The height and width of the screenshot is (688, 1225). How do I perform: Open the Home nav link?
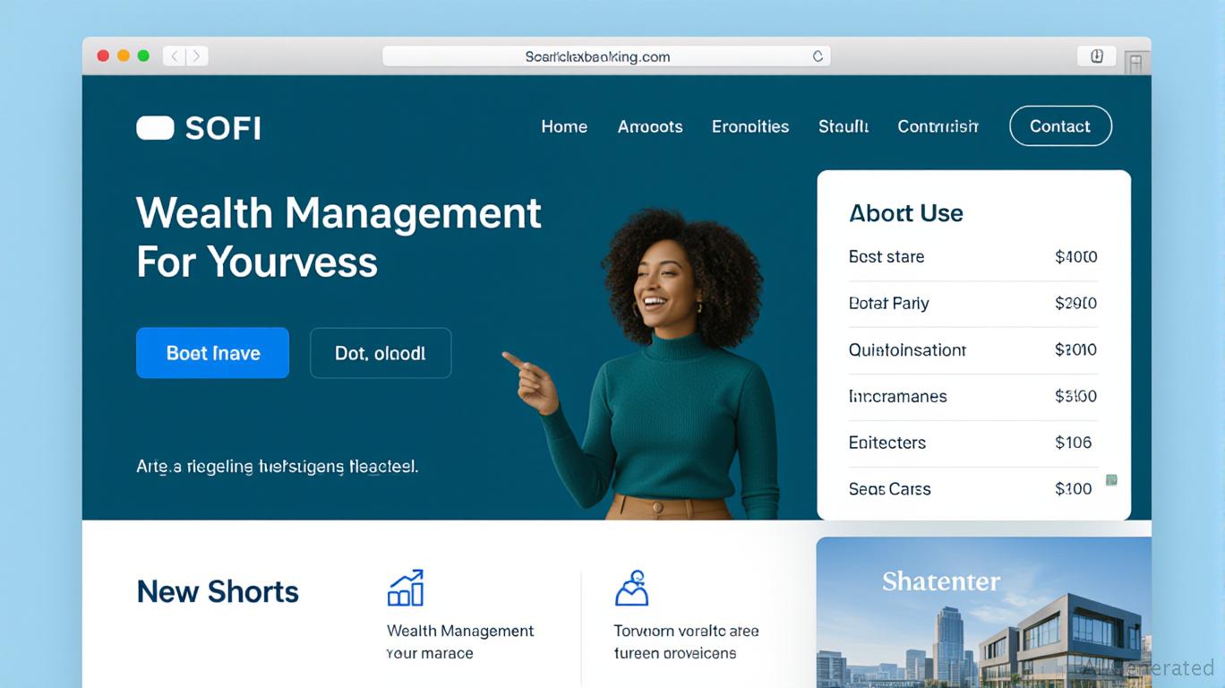pyautogui.click(x=564, y=126)
